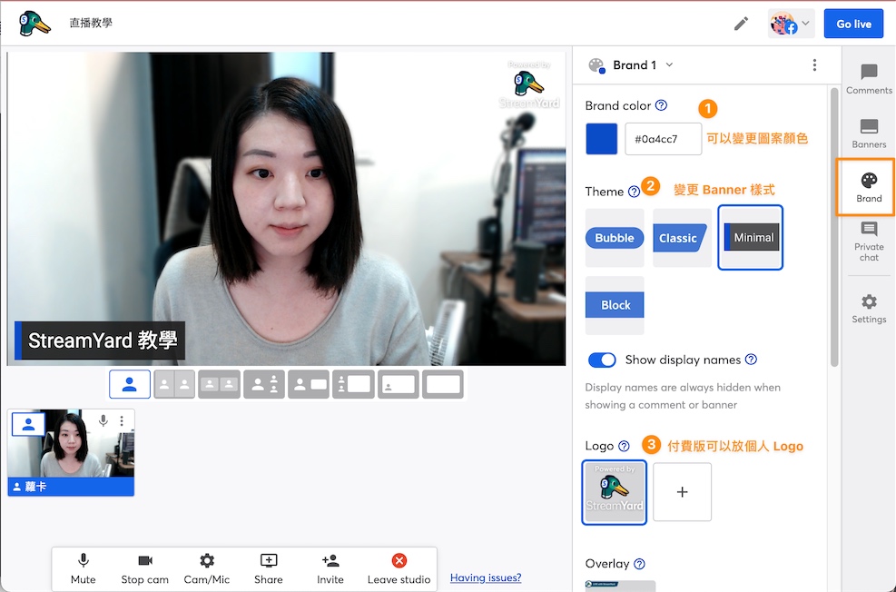
Task: Click the Invite guests button
Action: (x=330, y=569)
